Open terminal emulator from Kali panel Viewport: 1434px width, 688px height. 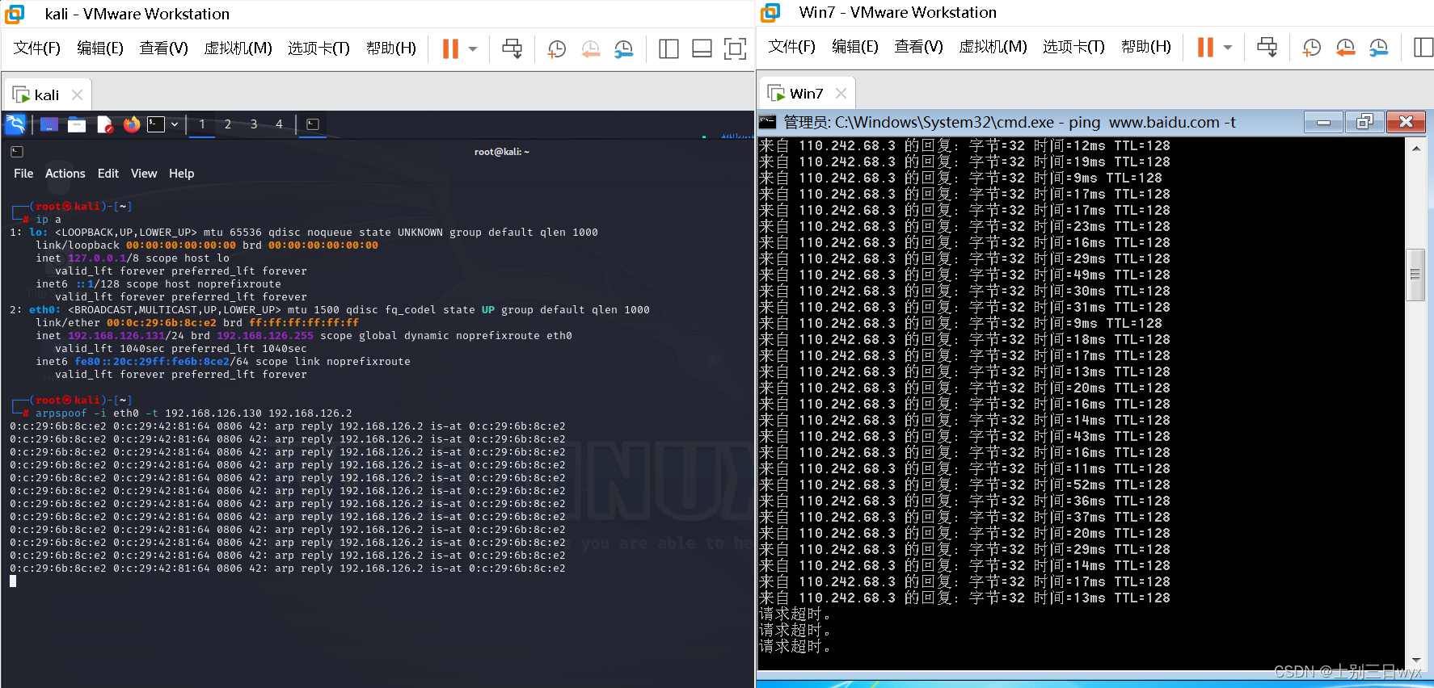[156, 124]
